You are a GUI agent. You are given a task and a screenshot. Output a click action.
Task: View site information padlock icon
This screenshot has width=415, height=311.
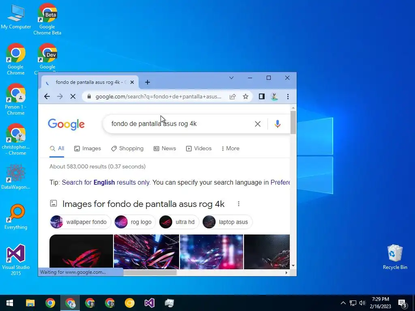click(x=89, y=96)
